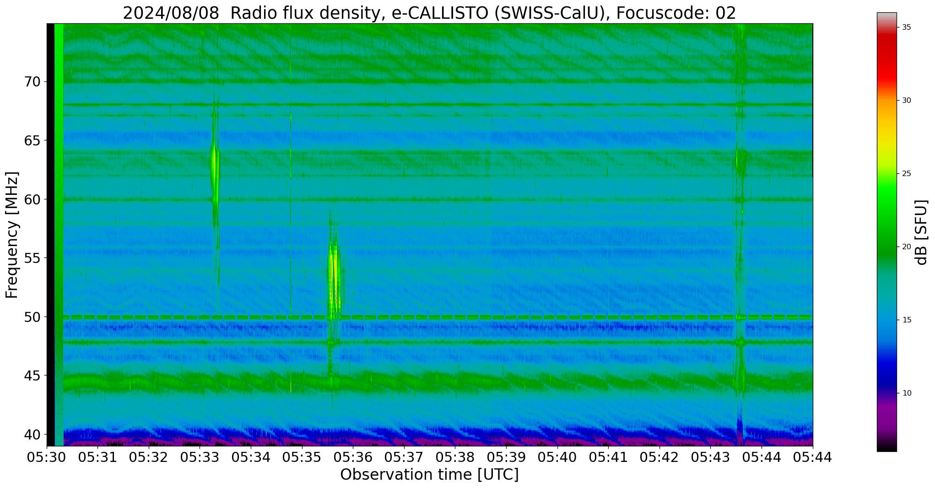The image size is (935, 488).
Task: Click the 60 MHz frequency tick label
Action: pyautogui.click(x=32, y=199)
